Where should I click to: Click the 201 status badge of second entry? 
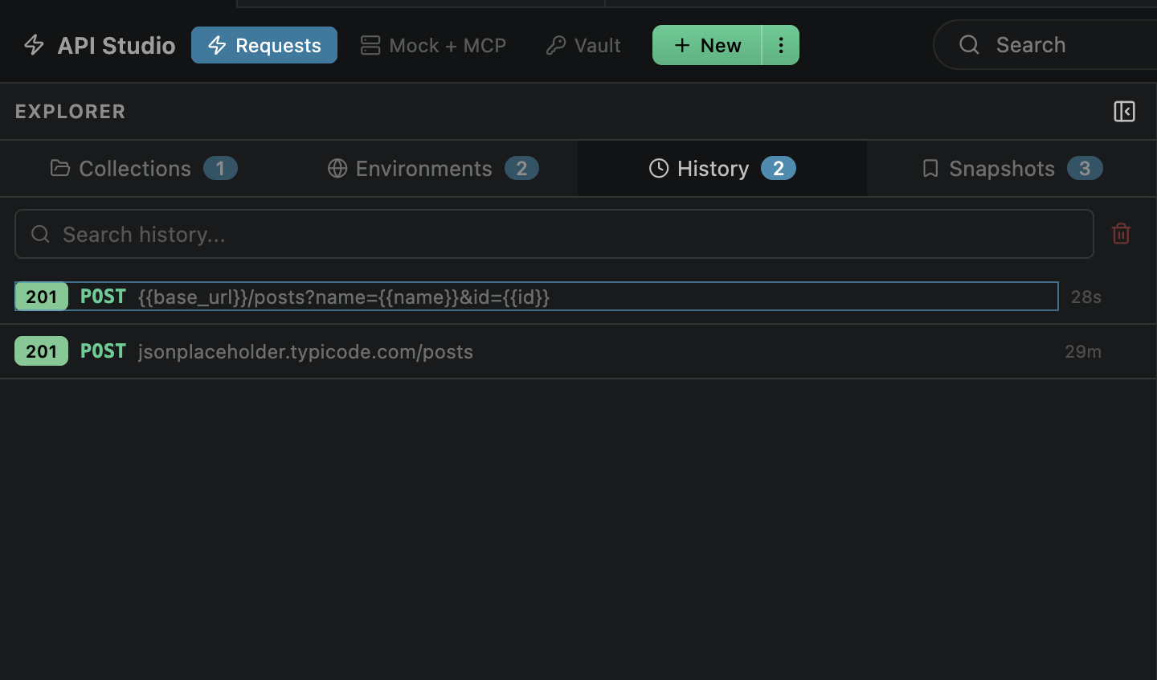[x=42, y=351]
